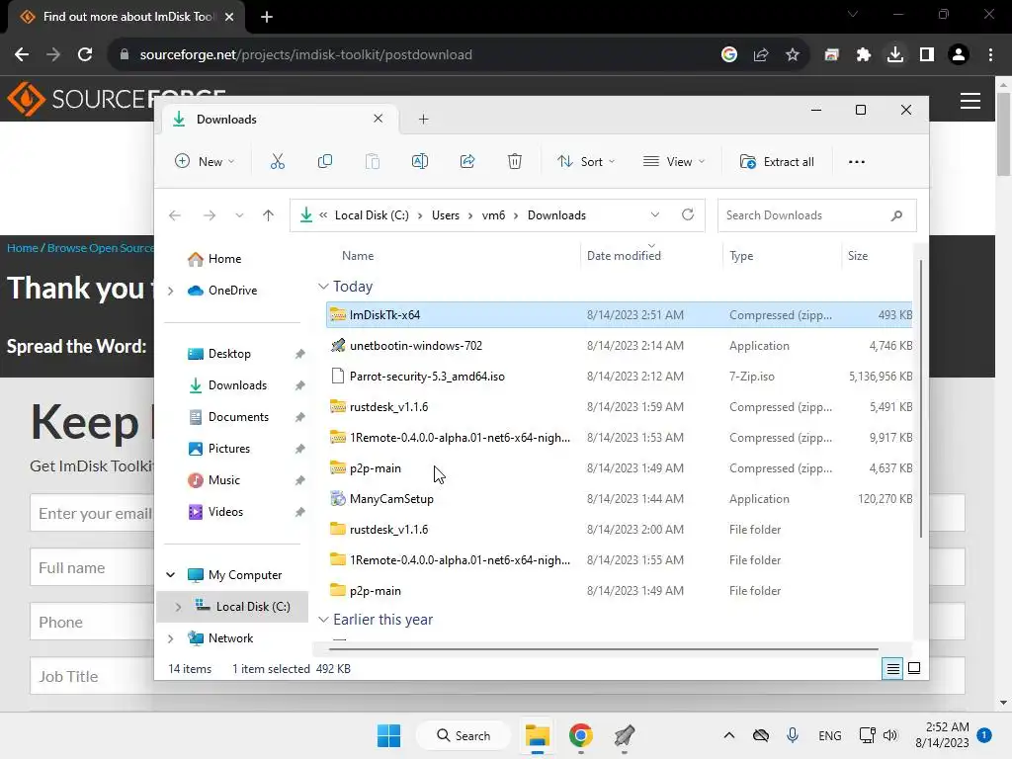1012x759 pixels.
Task: Click the Chrome address bar URL
Action: pos(306,55)
